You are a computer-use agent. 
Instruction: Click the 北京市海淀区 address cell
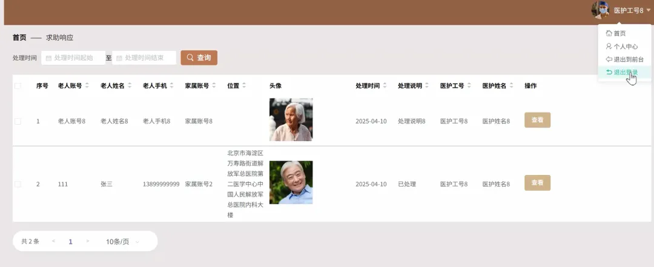(245, 184)
